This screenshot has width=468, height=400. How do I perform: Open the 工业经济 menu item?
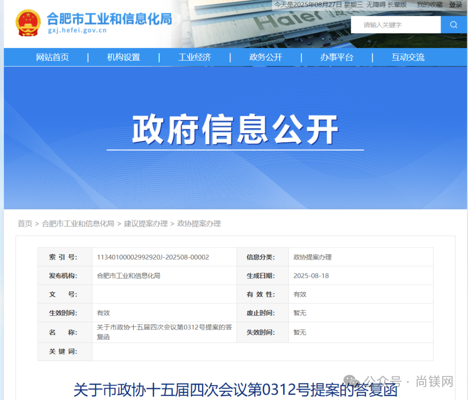coord(194,57)
